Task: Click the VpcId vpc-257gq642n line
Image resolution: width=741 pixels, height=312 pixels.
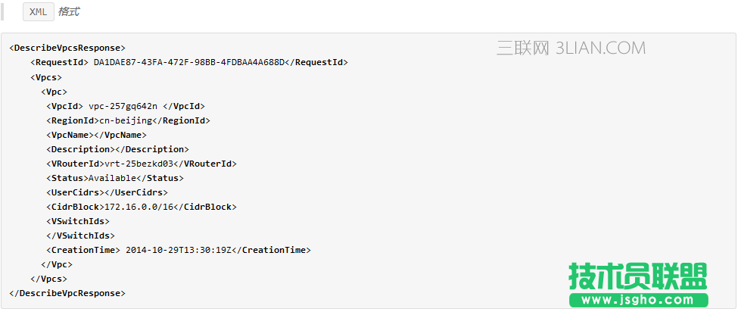Action: [126, 106]
